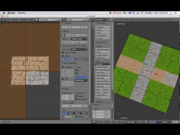
Task: Click the battery icon in the menu bar
Action: pos(151,13)
